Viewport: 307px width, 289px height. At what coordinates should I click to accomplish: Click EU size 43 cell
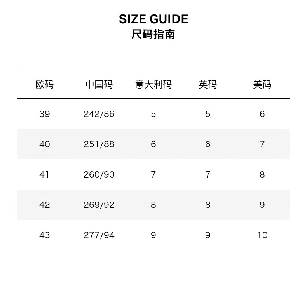pos(45,235)
